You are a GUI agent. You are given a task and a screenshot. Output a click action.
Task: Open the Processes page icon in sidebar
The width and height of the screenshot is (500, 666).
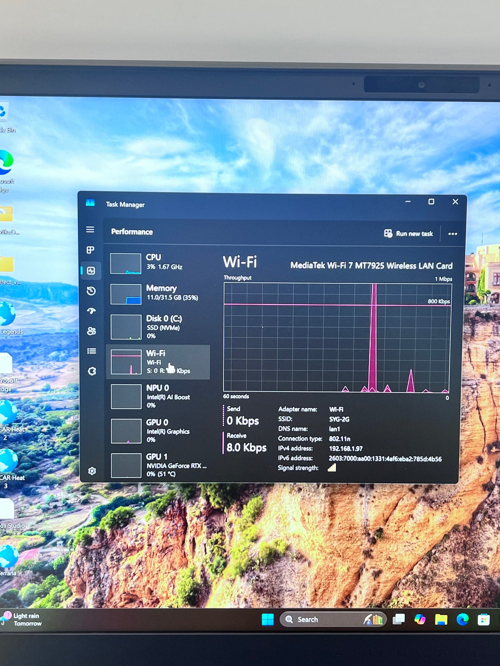[x=90, y=250]
